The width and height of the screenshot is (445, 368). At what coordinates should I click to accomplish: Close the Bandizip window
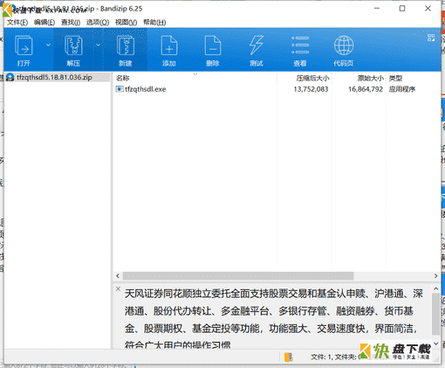pyautogui.click(x=428, y=9)
